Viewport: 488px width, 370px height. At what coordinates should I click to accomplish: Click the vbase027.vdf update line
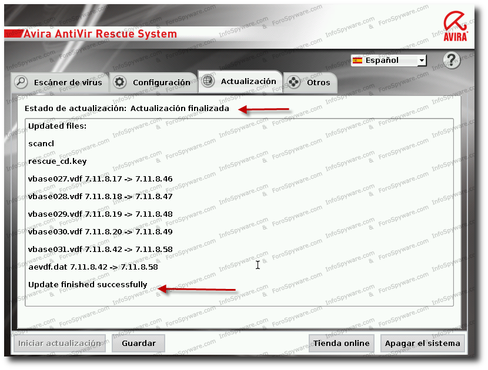tap(100, 179)
